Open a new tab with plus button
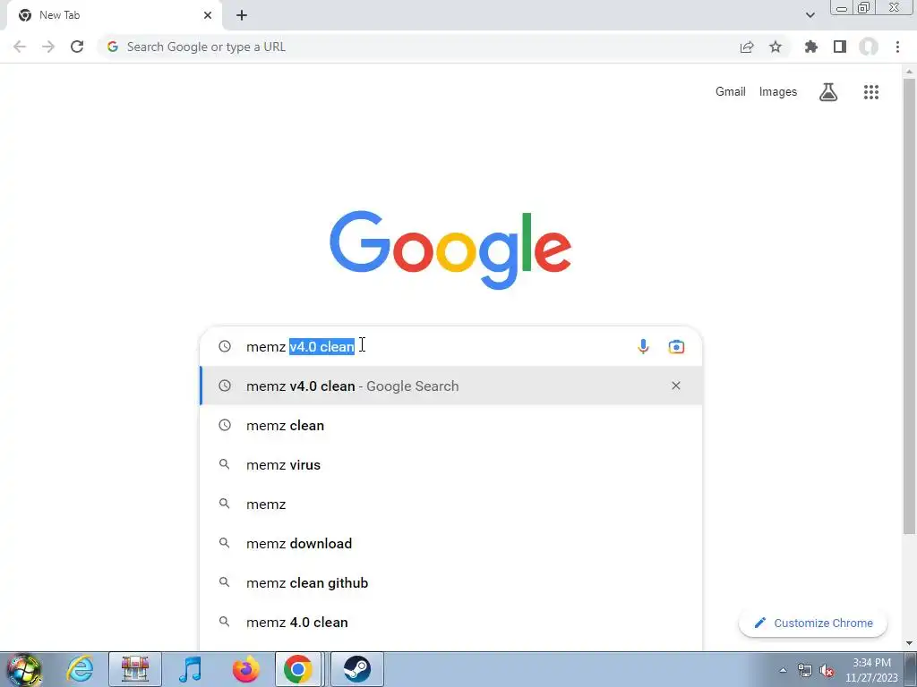This screenshot has width=917, height=687. click(242, 15)
